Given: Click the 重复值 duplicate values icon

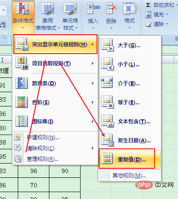Looking at the screenshot, I should (107, 159).
